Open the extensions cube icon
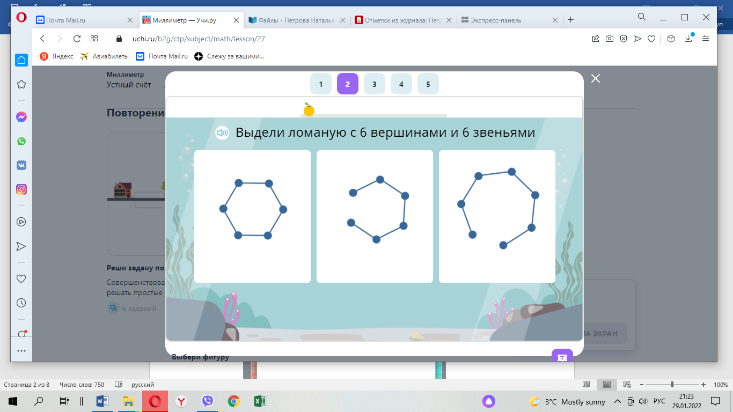 [671, 39]
